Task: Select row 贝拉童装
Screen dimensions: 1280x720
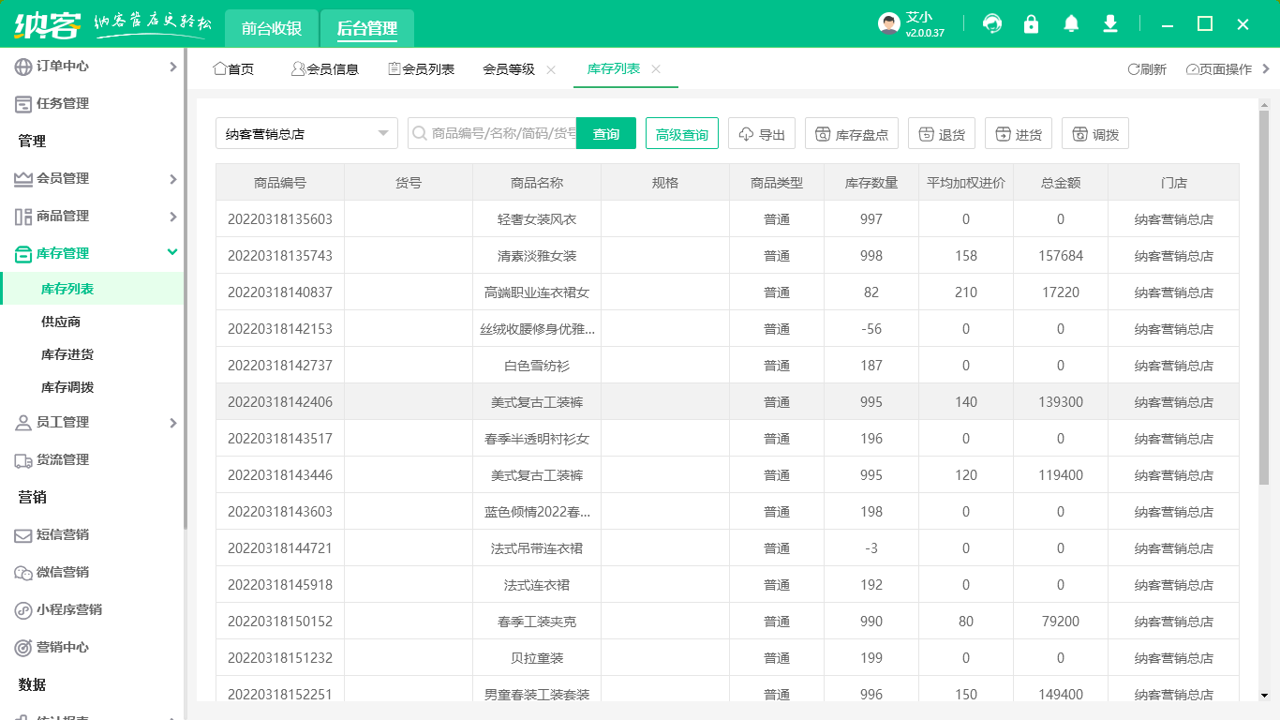Action: point(727,658)
